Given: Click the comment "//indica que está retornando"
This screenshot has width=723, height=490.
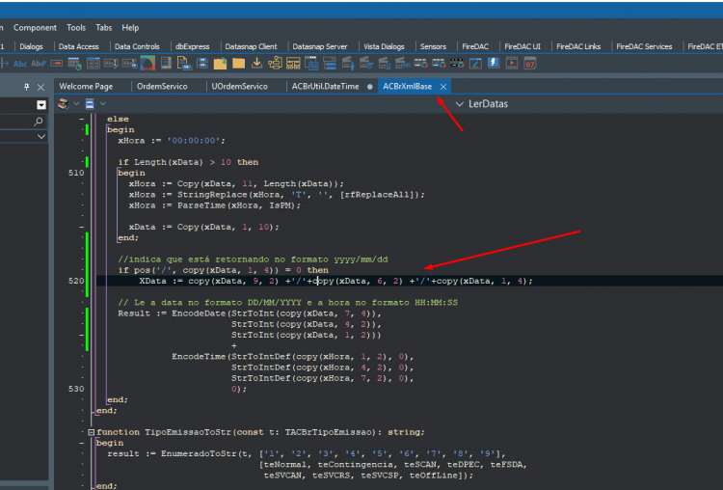Looking at the screenshot, I should (253, 259).
